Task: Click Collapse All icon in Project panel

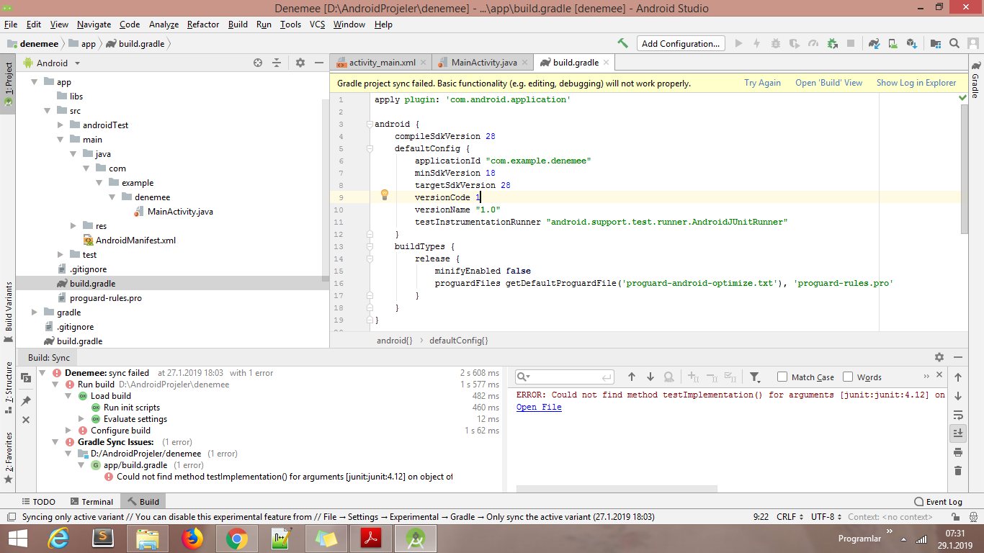Action: (x=276, y=63)
